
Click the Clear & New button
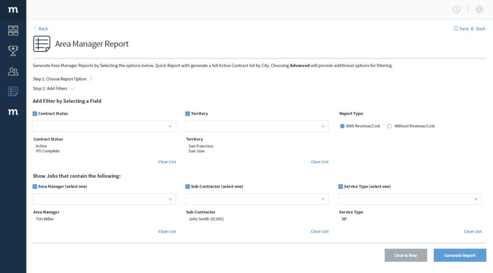(x=405, y=255)
